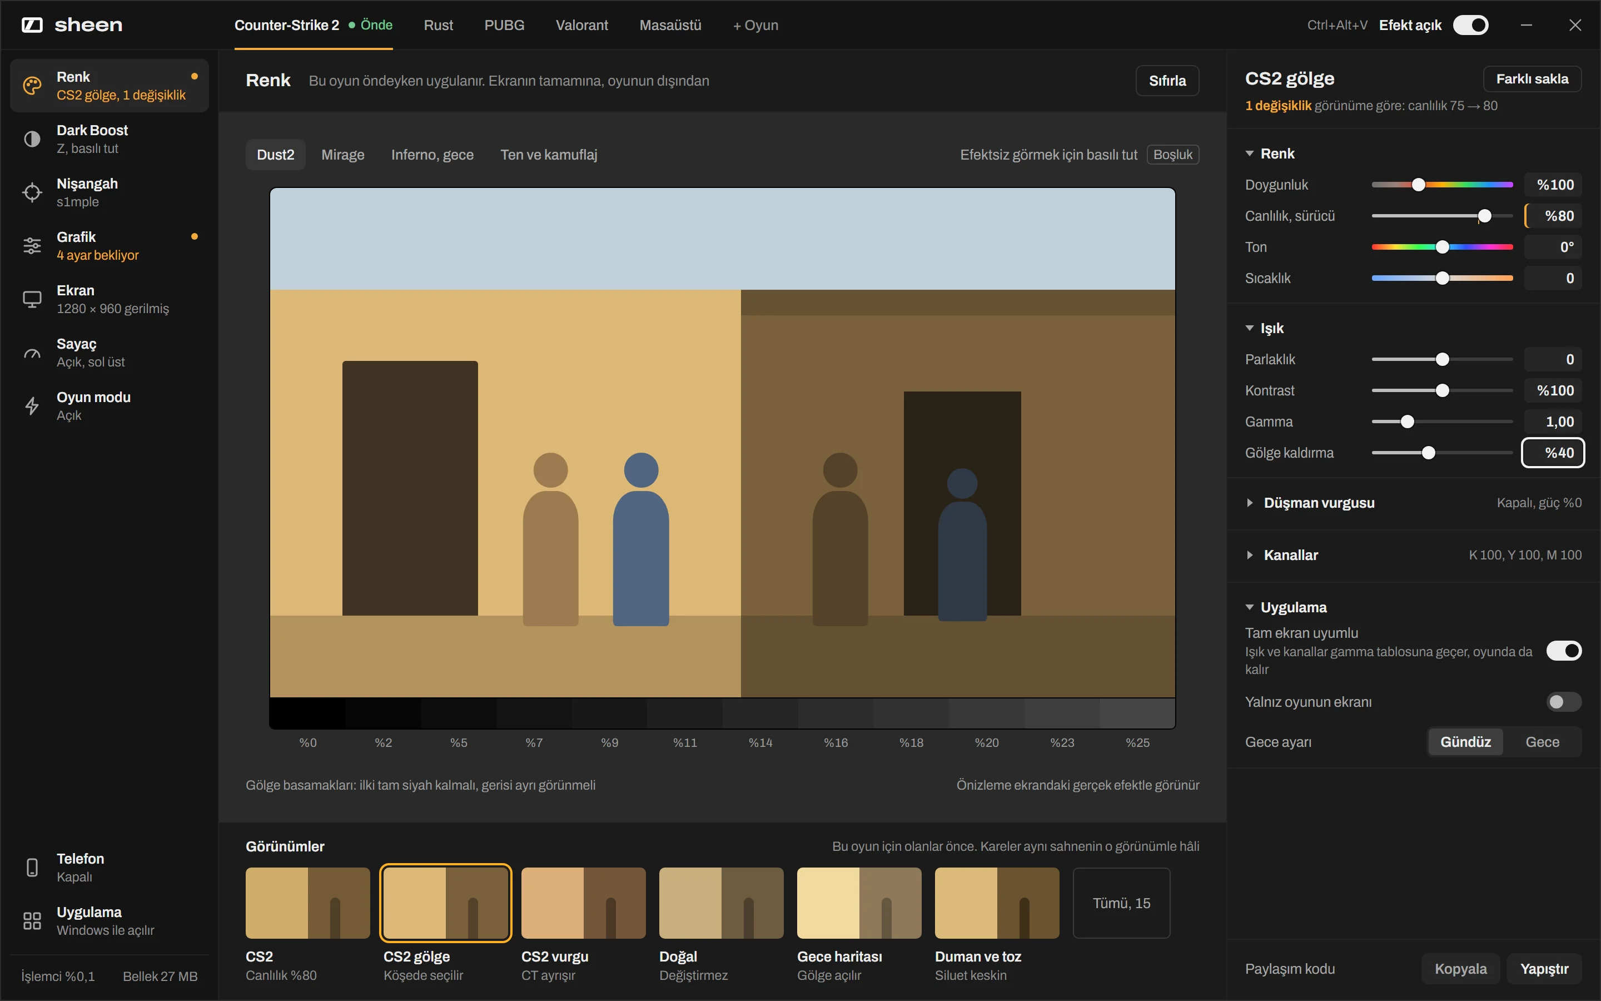
Task: Collapse the Işık section triangle
Action: click(1250, 328)
